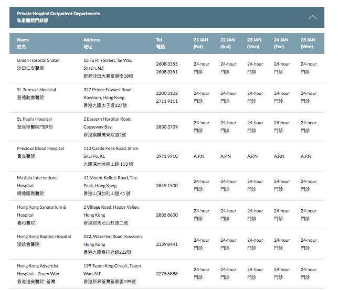Select the 22 JAN (Sun) column header
338x290 pixels.
227,43
